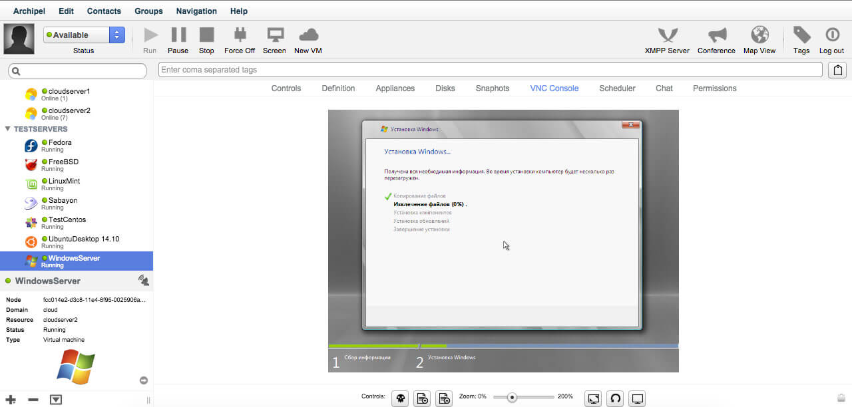852x407 pixels.
Task: Click the plus button below contact details
Action: click(x=11, y=400)
